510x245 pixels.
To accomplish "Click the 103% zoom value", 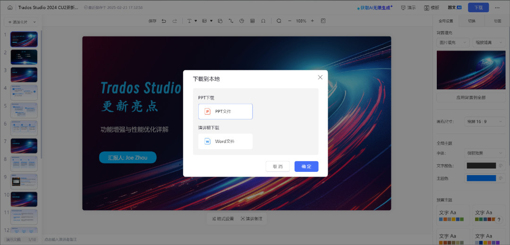I will click(x=301, y=21).
